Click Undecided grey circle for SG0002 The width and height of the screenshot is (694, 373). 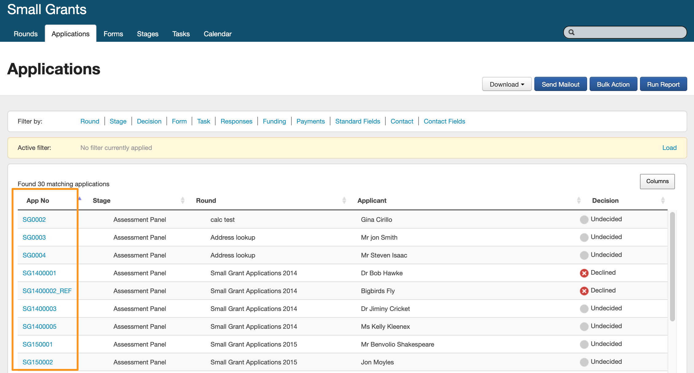click(584, 219)
